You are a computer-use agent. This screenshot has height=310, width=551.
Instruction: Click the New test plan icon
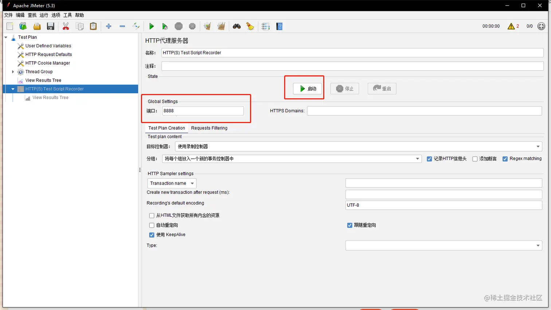[10, 26]
